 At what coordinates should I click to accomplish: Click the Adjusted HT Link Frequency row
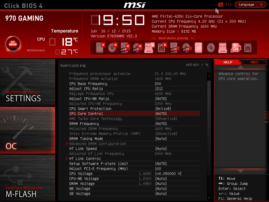coord(134,154)
